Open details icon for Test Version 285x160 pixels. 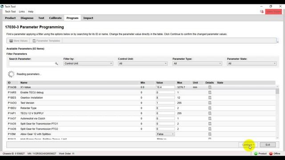point(210,103)
